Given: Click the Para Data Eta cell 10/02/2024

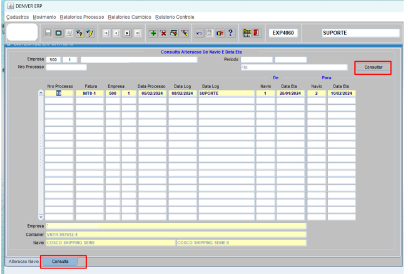Looking at the screenshot, I should (342, 94).
